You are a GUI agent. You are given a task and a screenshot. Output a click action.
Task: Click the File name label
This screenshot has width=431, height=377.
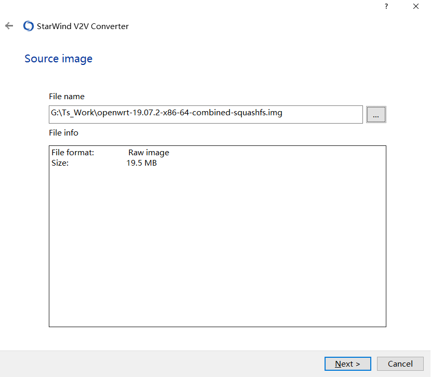[x=66, y=97]
